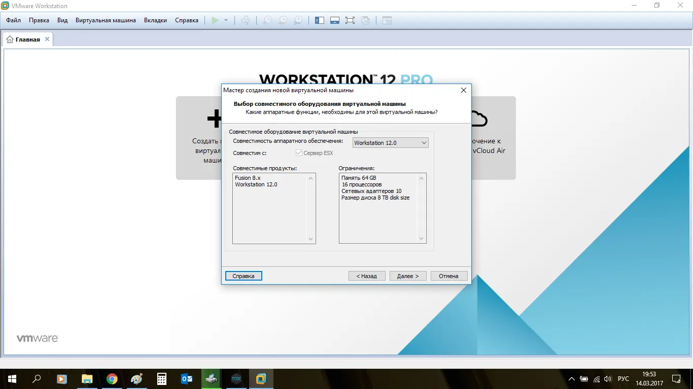Expand the hardware compatibility Workstation 12.0 dropdown
Viewport: 693px width, 389px height.
pos(390,143)
